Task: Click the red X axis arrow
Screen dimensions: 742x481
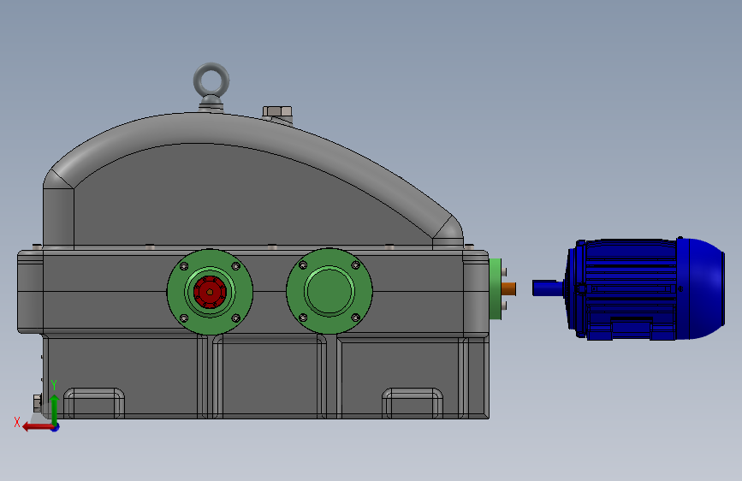Action: [x=38, y=427]
